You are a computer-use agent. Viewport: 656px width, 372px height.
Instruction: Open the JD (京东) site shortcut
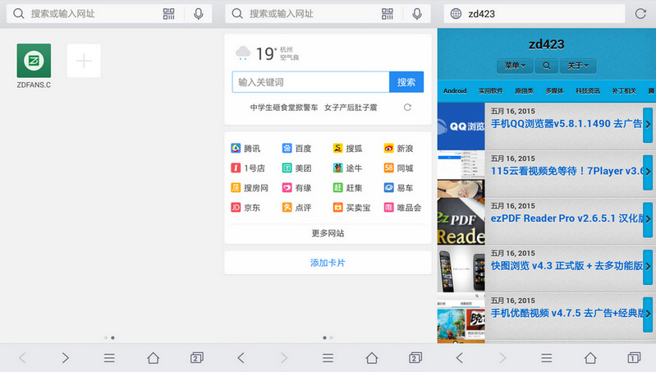245,208
